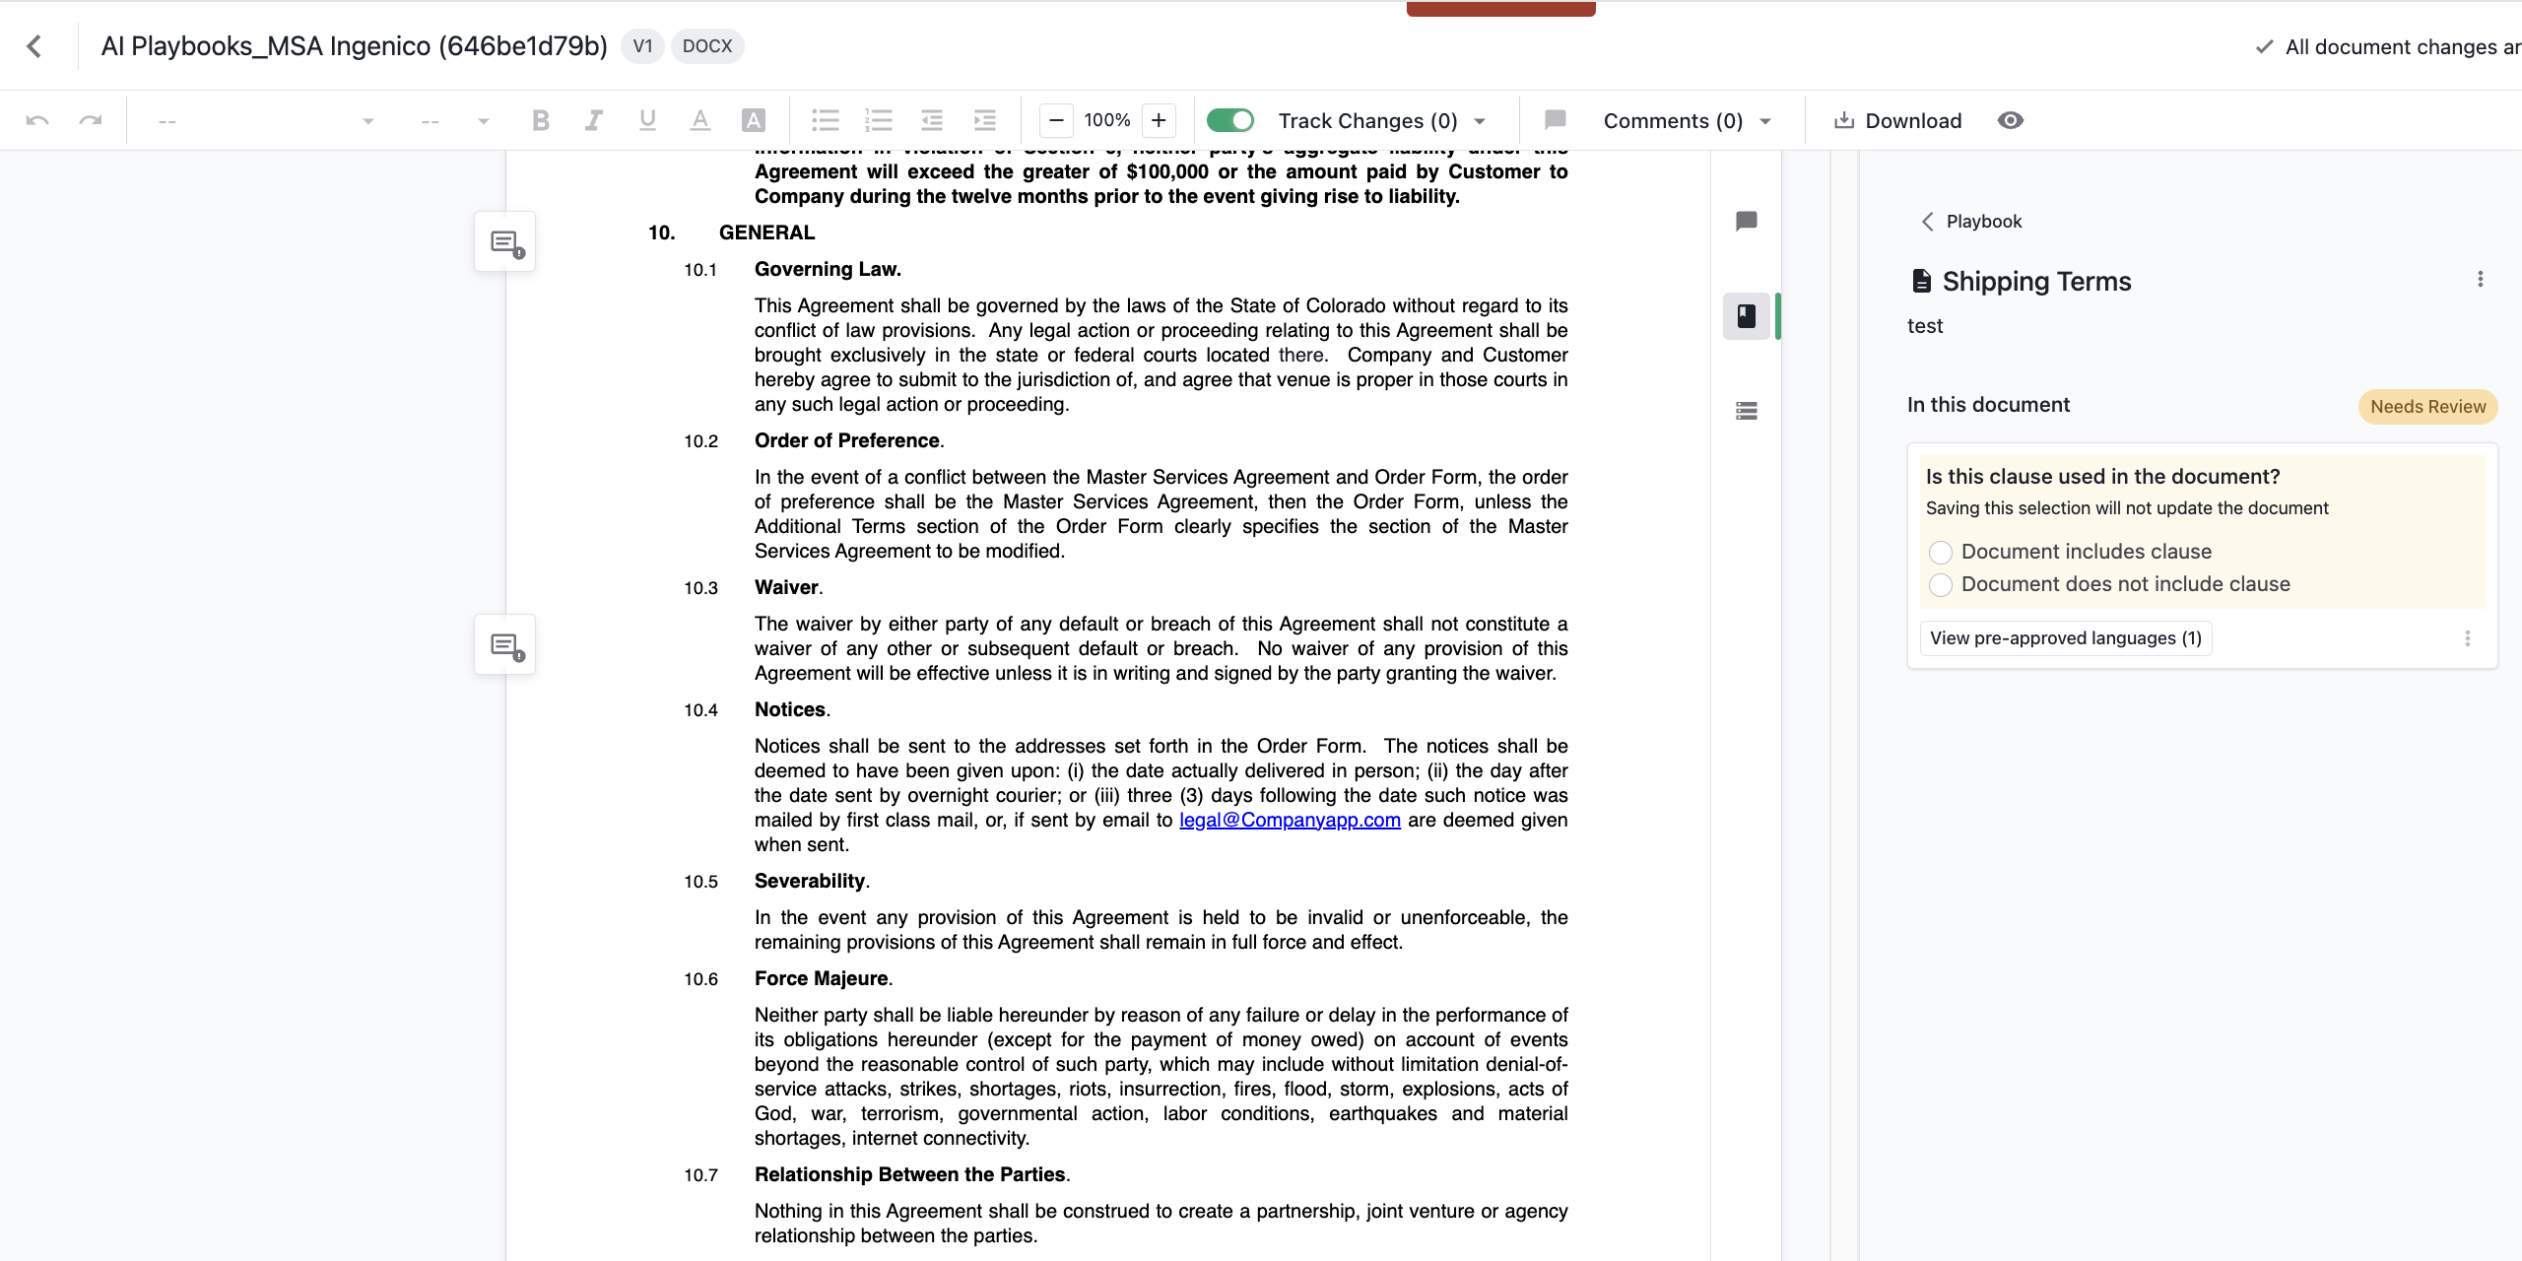This screenshot has width=2522, height=1261.
Task: Select 'Document includes clause' option
Action: (1941, 552)
